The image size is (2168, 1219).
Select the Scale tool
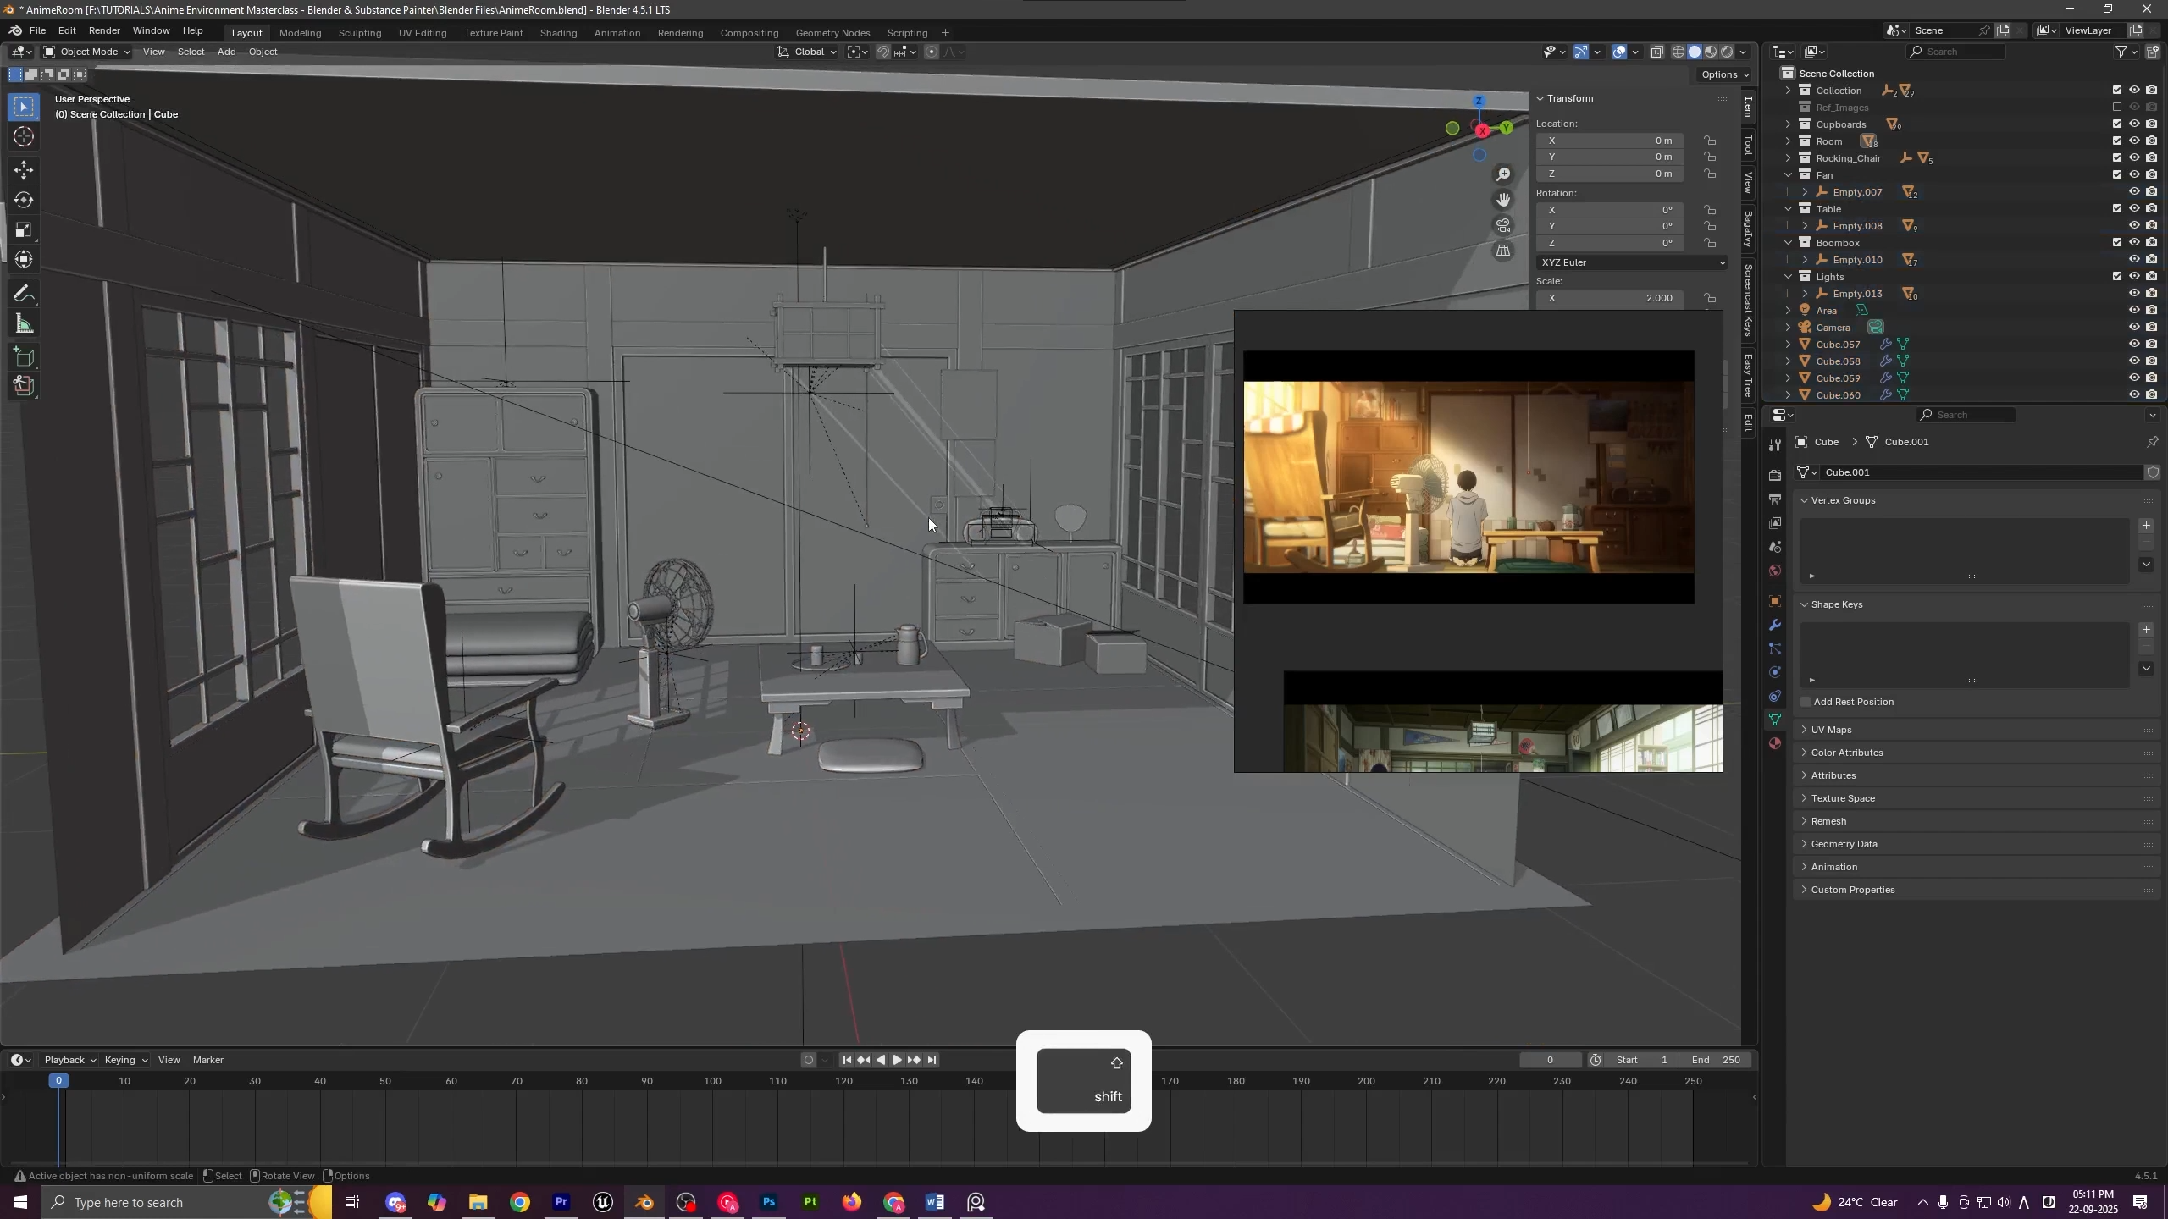[24, 230]
